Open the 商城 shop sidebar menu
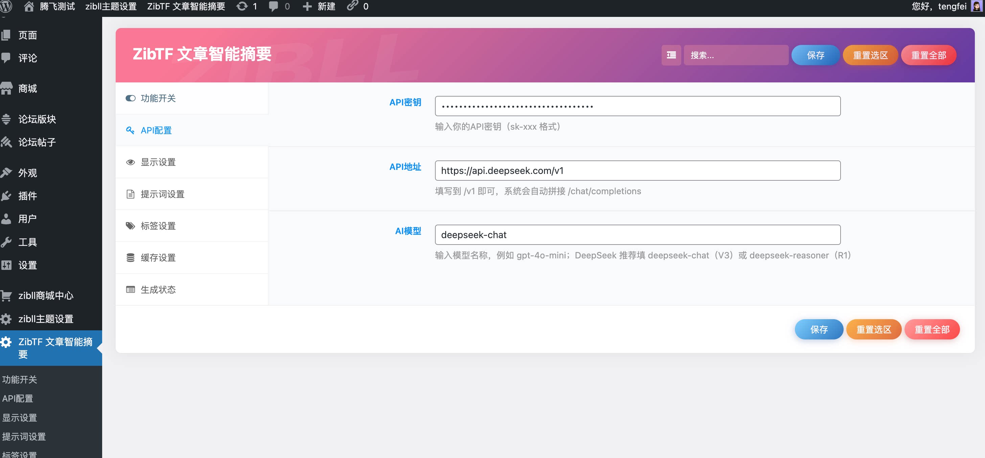This screenshot has height=458, width=985. point(27,88)
